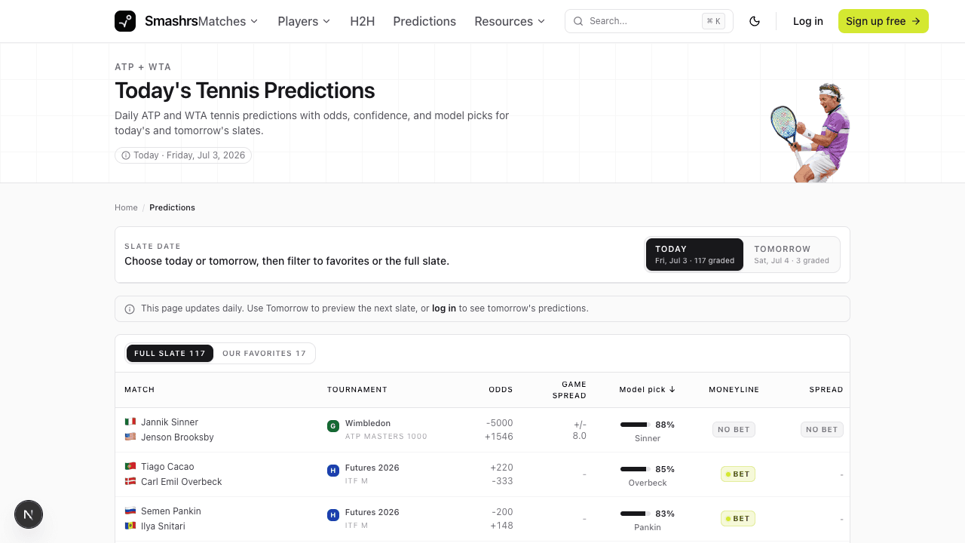Open Ilya Snitari player link
This screenshot has height=543, width=965.
(163, 526)
